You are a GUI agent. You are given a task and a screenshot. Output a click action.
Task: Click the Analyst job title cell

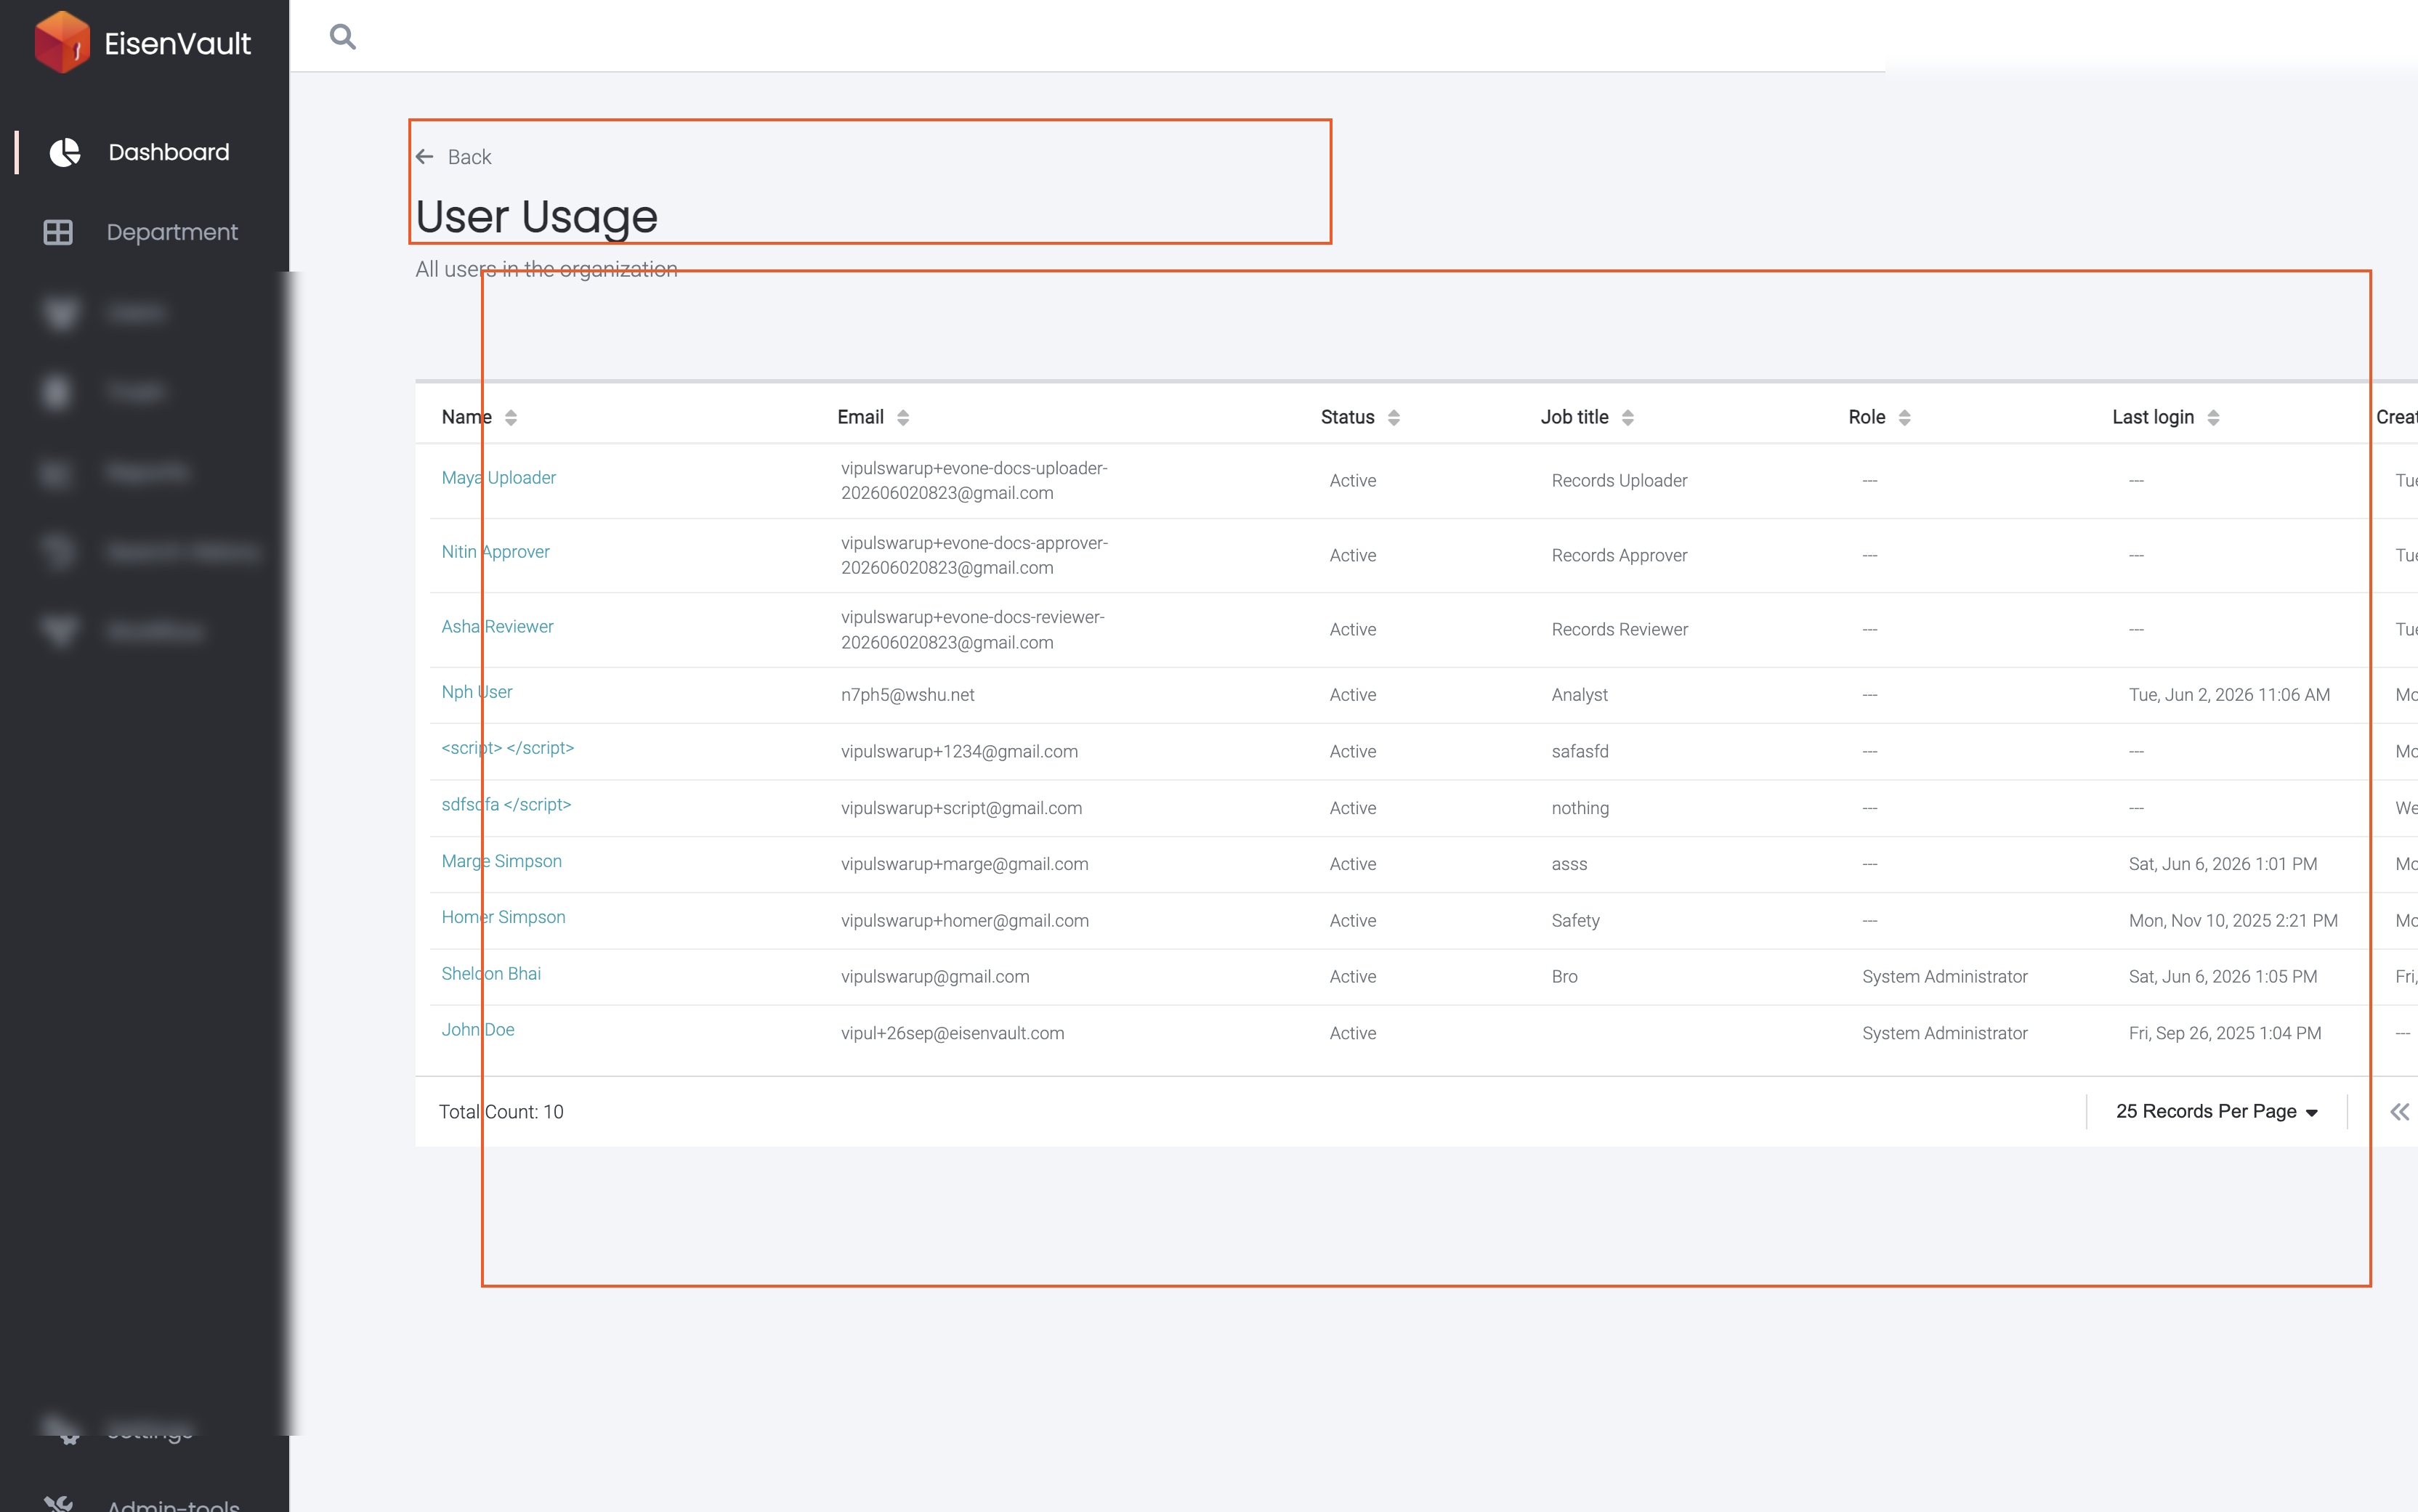(1580, 695)
